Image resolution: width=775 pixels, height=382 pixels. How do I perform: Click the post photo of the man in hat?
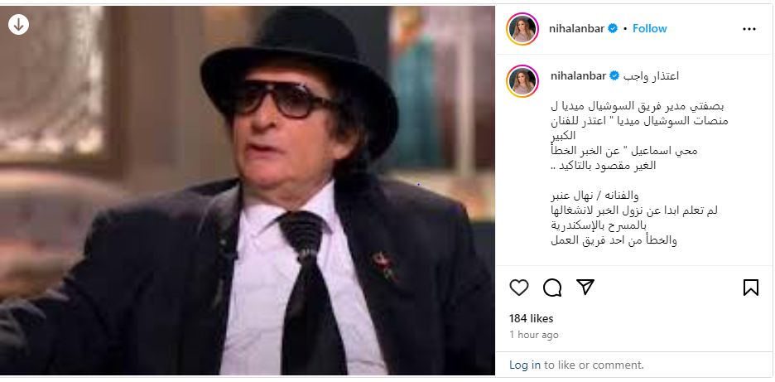pyautogui.click(x=247, y=191)
